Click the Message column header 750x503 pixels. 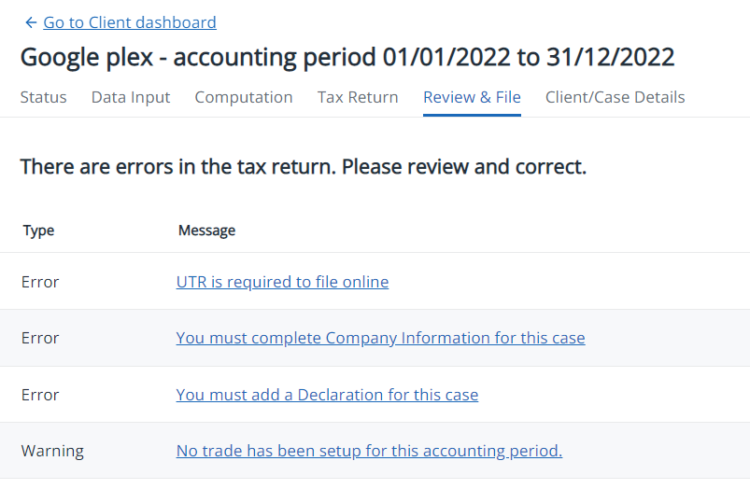pyautogui.click(x=206, y=231)
